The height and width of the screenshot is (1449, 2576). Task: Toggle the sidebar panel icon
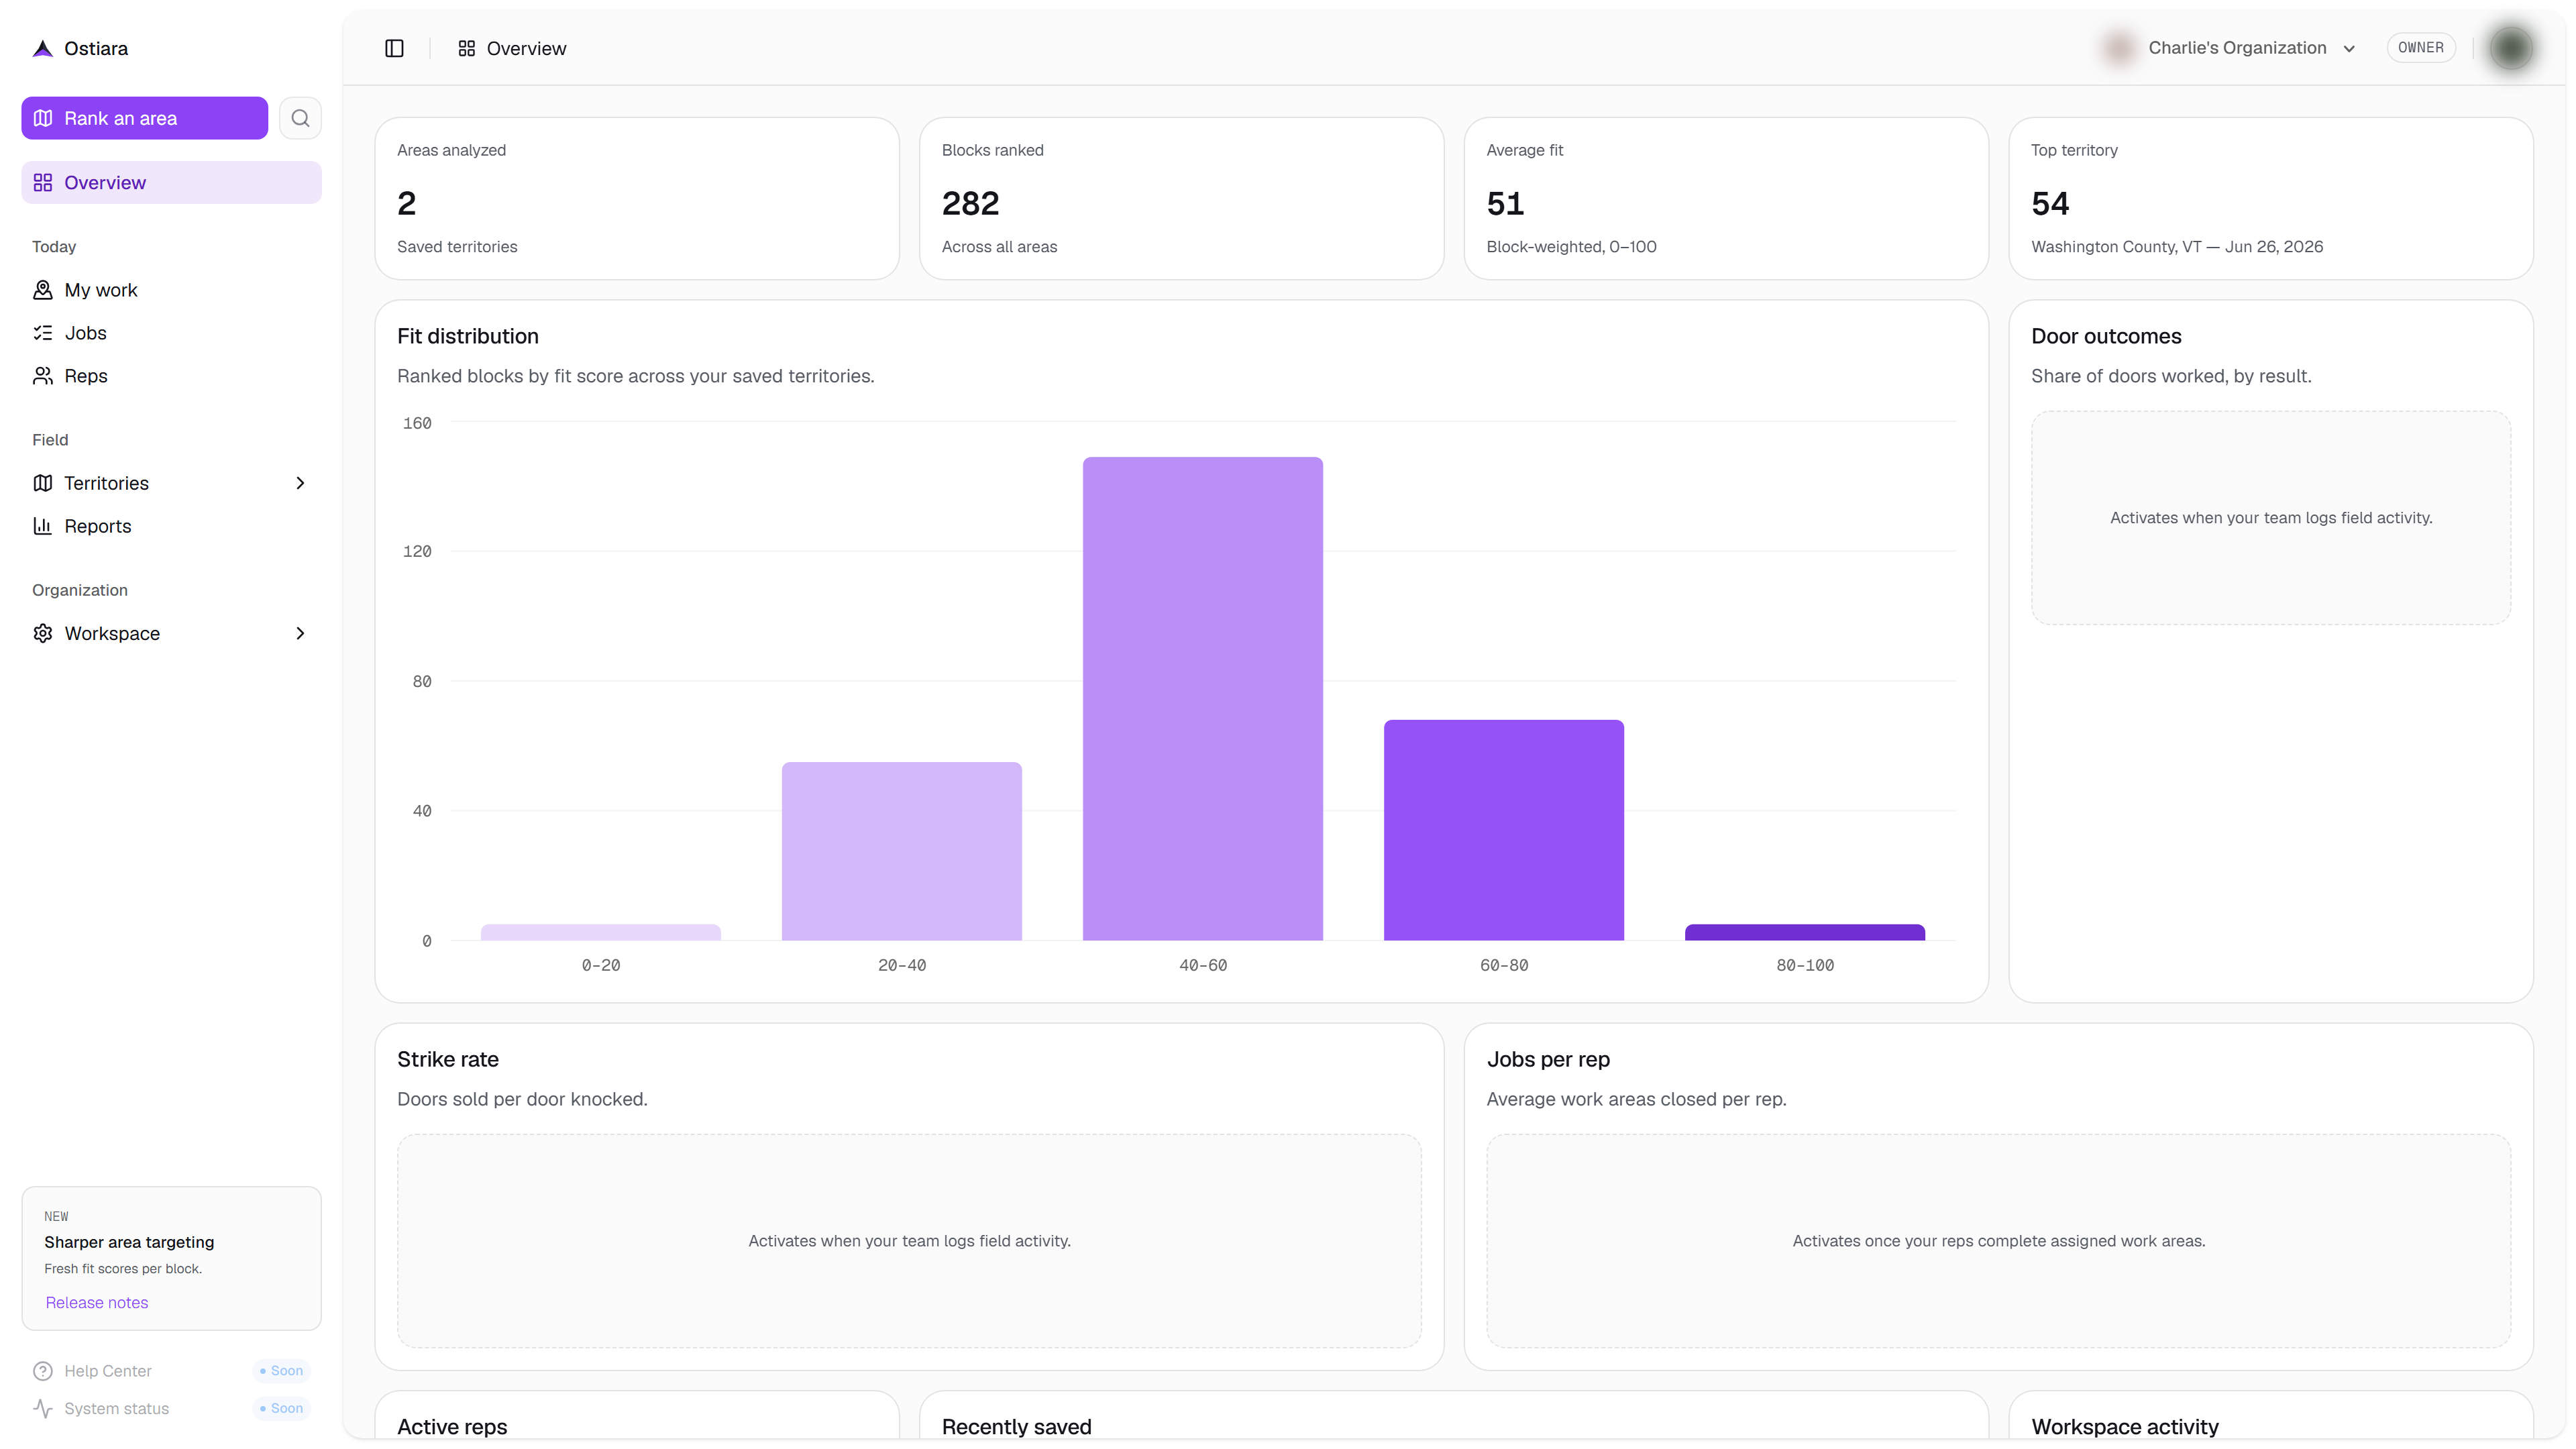[394, 48]
